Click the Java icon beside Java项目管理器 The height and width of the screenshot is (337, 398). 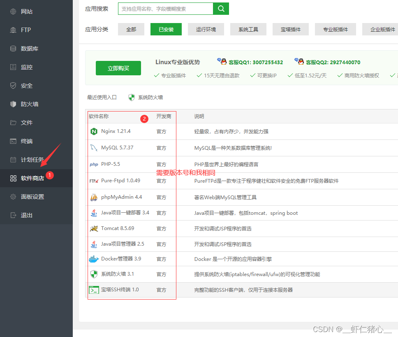tap(94, 244)
